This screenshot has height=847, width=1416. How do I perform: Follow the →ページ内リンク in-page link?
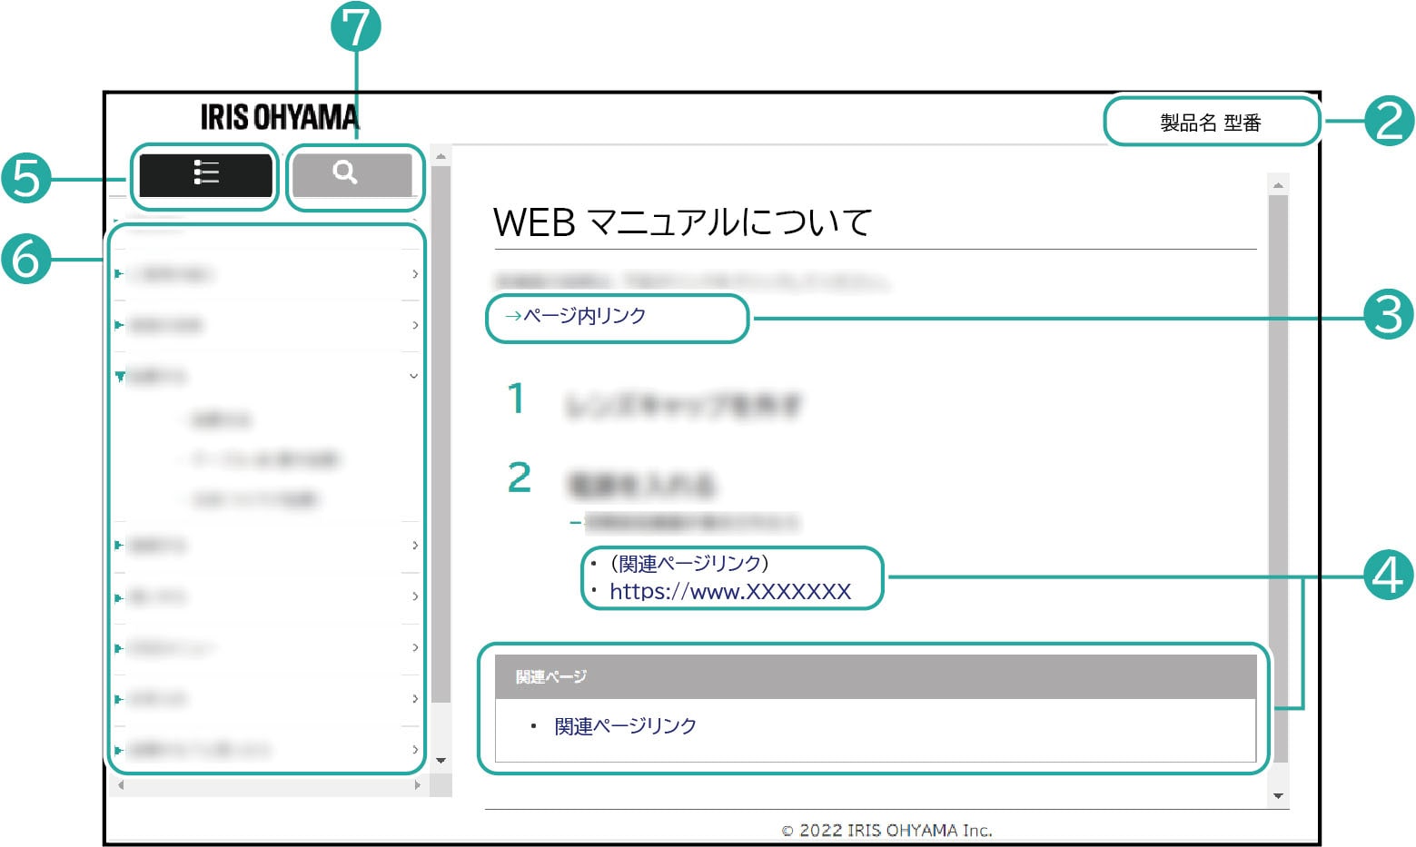point(576,316)
